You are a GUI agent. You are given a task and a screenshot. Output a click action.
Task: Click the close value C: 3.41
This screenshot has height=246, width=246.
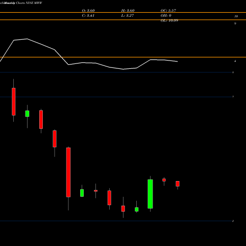pos(88,15)
